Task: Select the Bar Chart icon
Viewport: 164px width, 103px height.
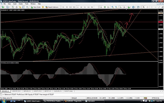Action: pyautogui.click(x=101, y=7)
